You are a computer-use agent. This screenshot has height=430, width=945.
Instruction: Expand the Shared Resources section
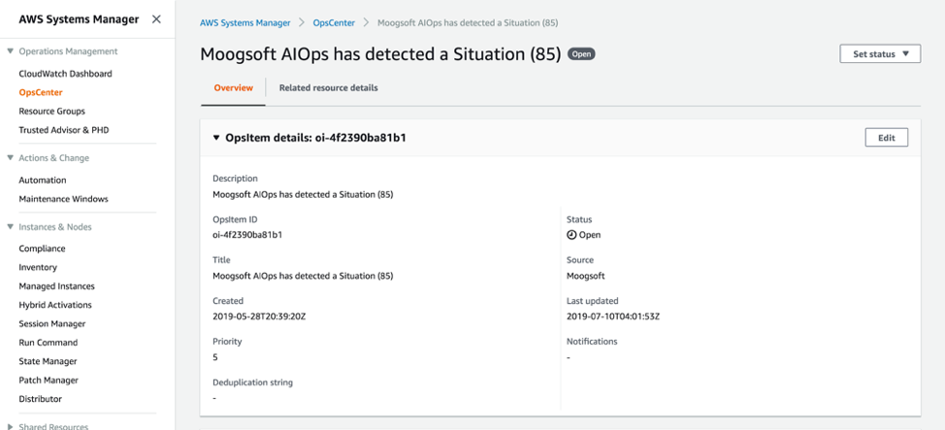pos(11,426)
